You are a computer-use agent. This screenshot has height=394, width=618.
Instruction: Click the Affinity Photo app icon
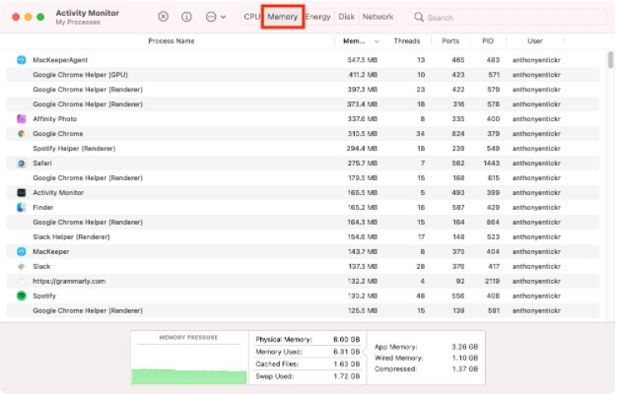click(x=22, y=118)
